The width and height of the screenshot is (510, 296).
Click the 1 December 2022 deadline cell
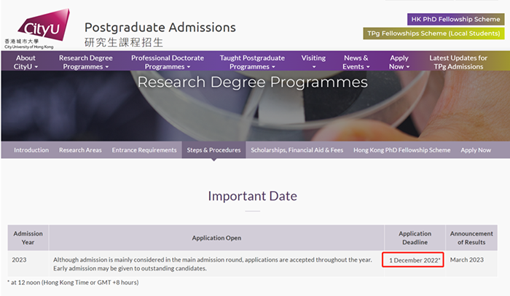tap(415, 260)
